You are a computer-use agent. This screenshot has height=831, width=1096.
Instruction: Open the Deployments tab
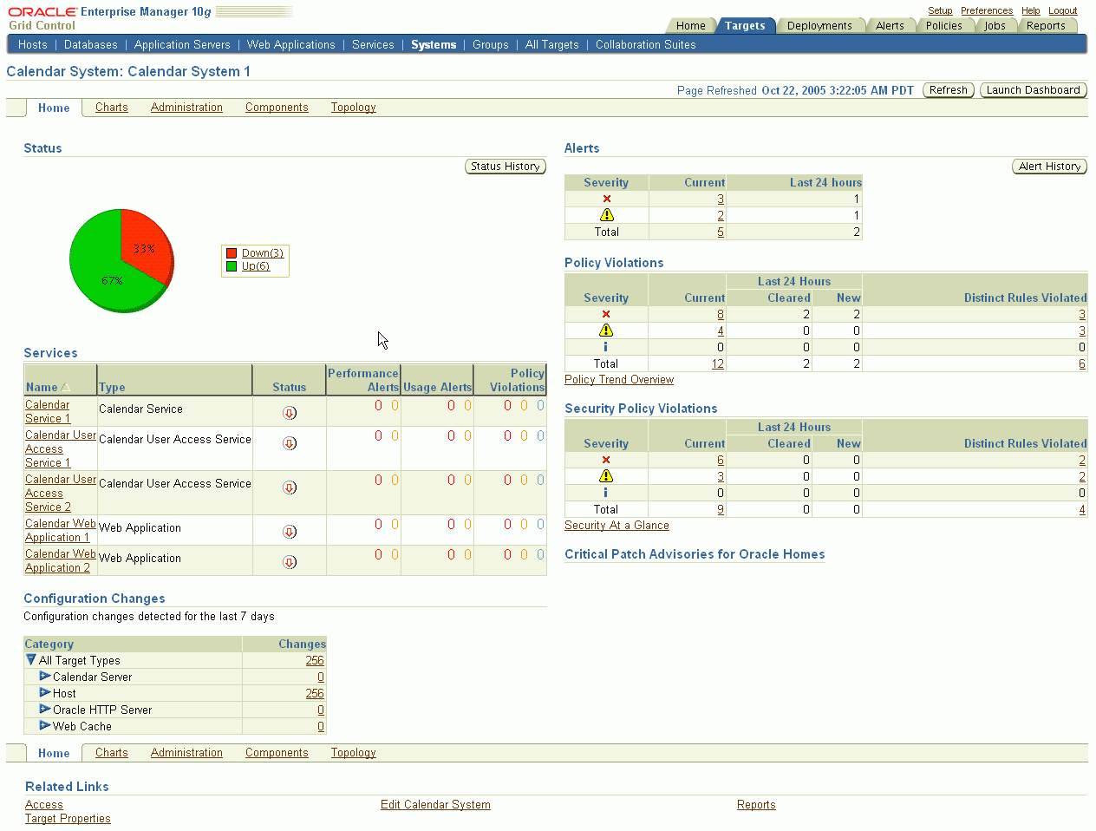(x=819, y=25)
